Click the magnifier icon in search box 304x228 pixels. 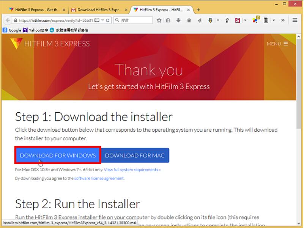(x=117, y=20)
